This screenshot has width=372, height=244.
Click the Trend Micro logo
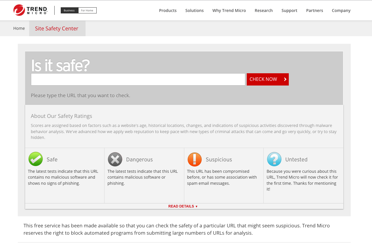point(30,10)
